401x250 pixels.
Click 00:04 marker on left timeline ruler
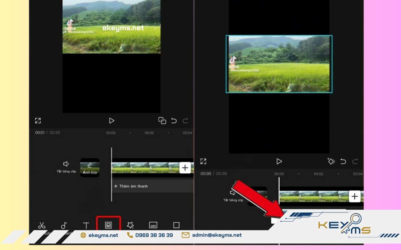coord(187,133)
